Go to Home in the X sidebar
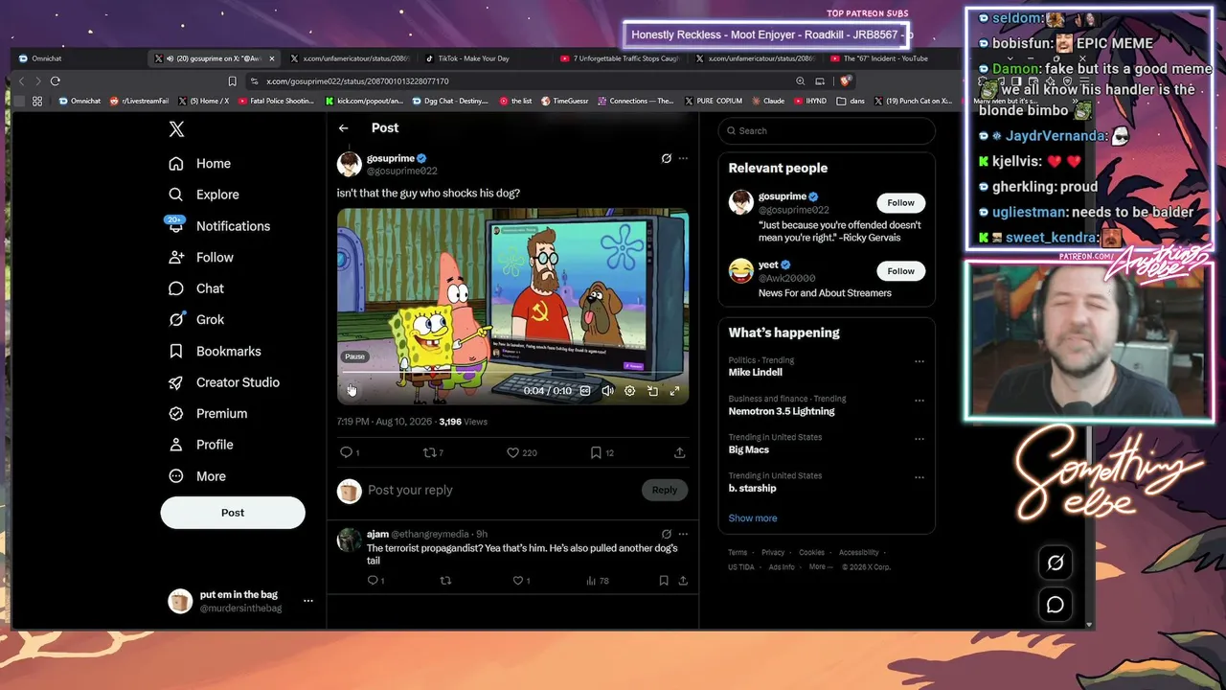1226x690 pixels. tap(199, 164)
